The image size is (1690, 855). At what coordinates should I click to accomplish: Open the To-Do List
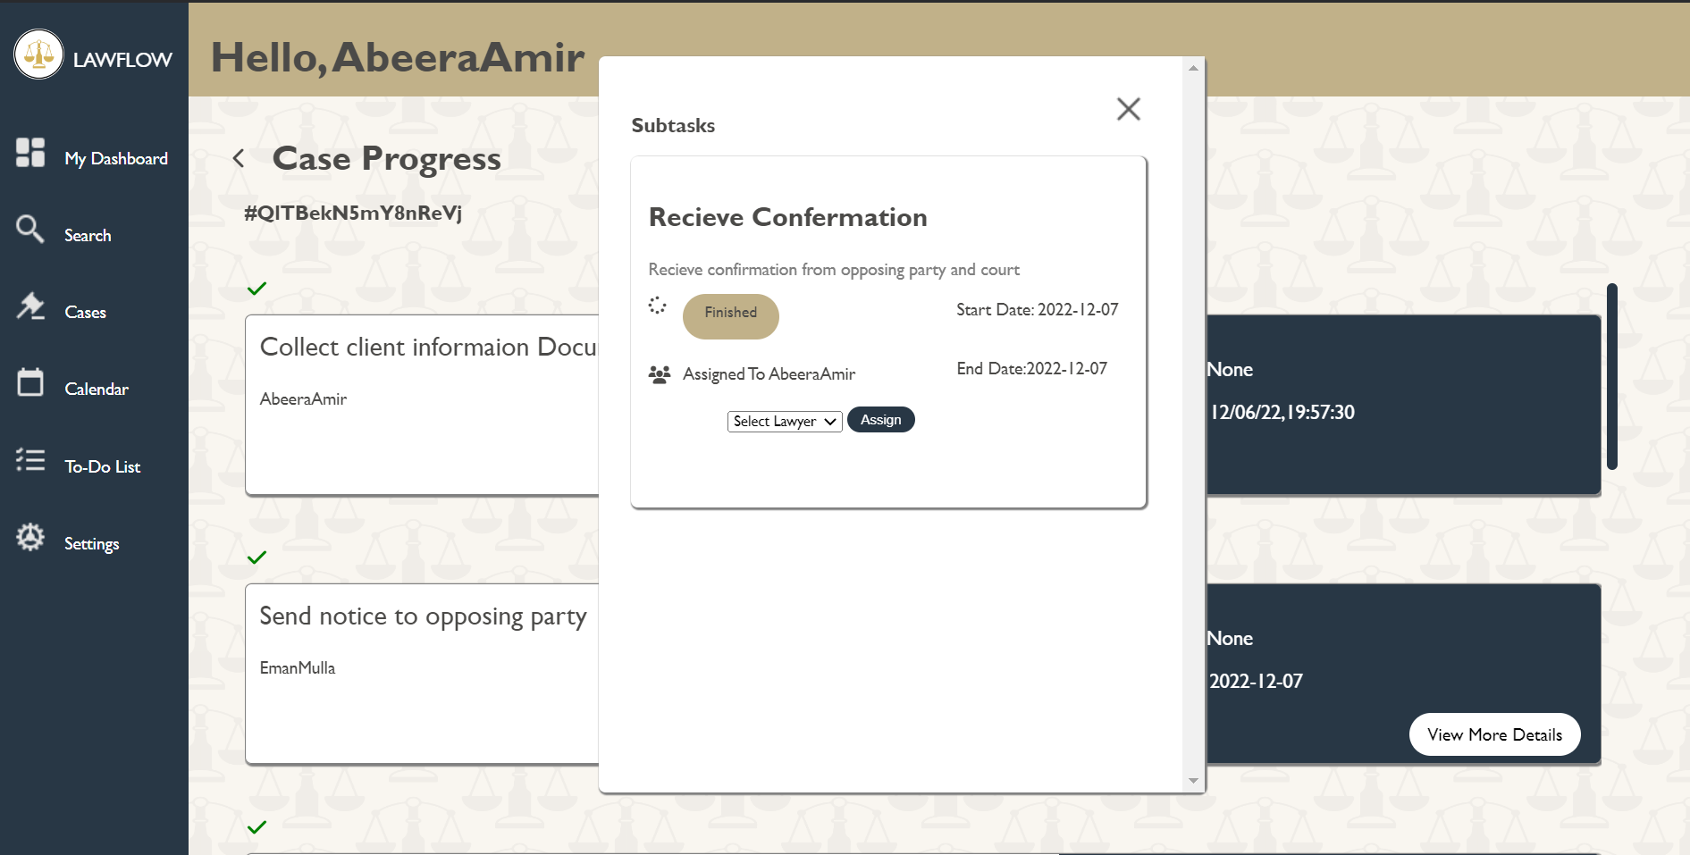[102, 465]
